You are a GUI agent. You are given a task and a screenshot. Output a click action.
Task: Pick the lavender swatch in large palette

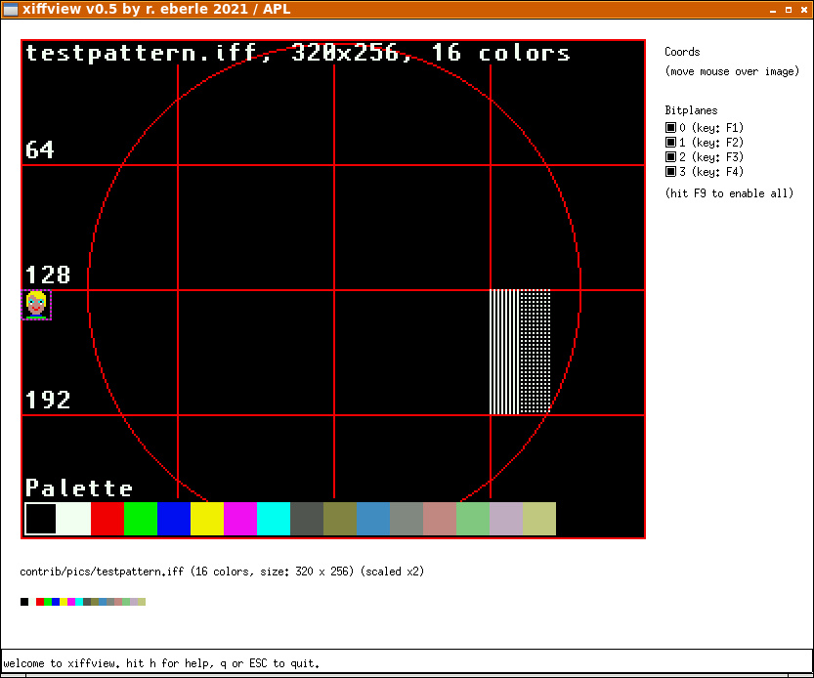pos(506,518)
